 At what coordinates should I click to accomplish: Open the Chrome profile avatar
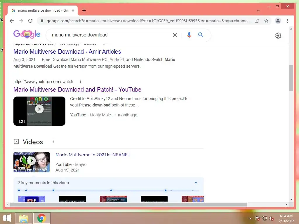click(x=278, y=21)
